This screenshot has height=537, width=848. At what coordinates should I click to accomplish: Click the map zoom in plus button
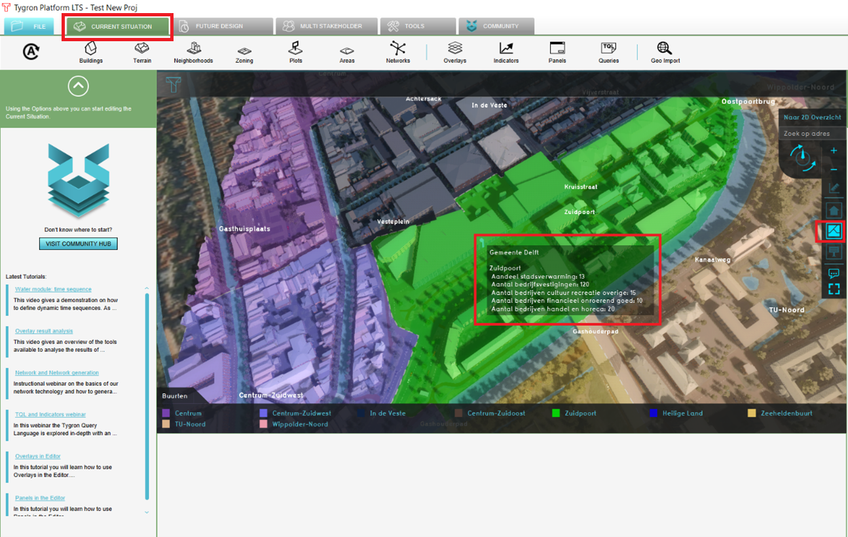(833, 150)
